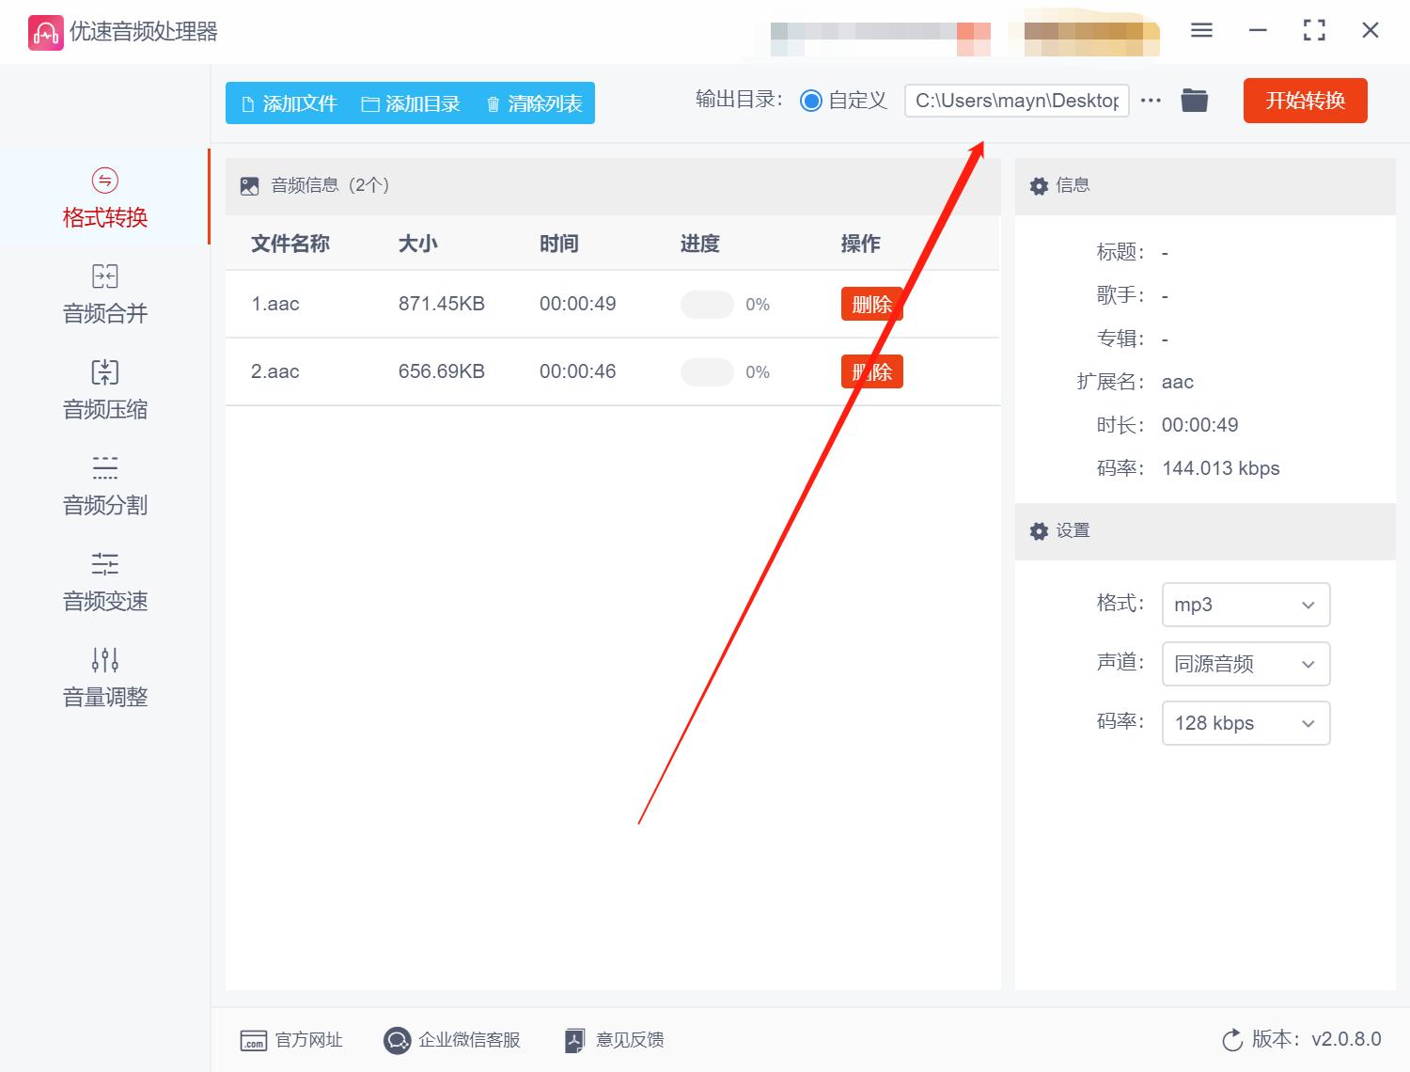The image size is (1410, 1072).
Task: Click the progress bar of 1.aac
Action: coord(707,305)
